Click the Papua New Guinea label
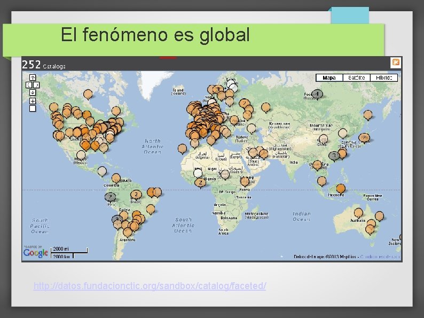The image size is (424, 318). pos(373,197)
